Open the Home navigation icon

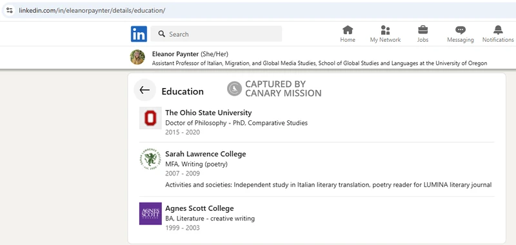(348, 30)
